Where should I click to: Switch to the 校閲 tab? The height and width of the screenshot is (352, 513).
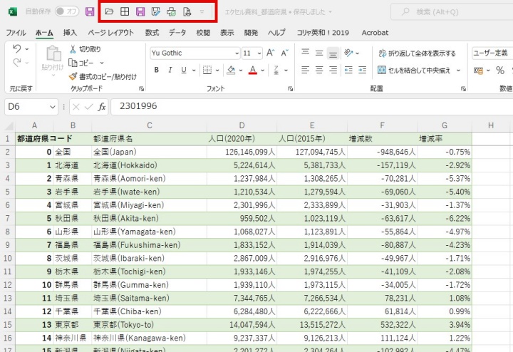pos(203,33)
